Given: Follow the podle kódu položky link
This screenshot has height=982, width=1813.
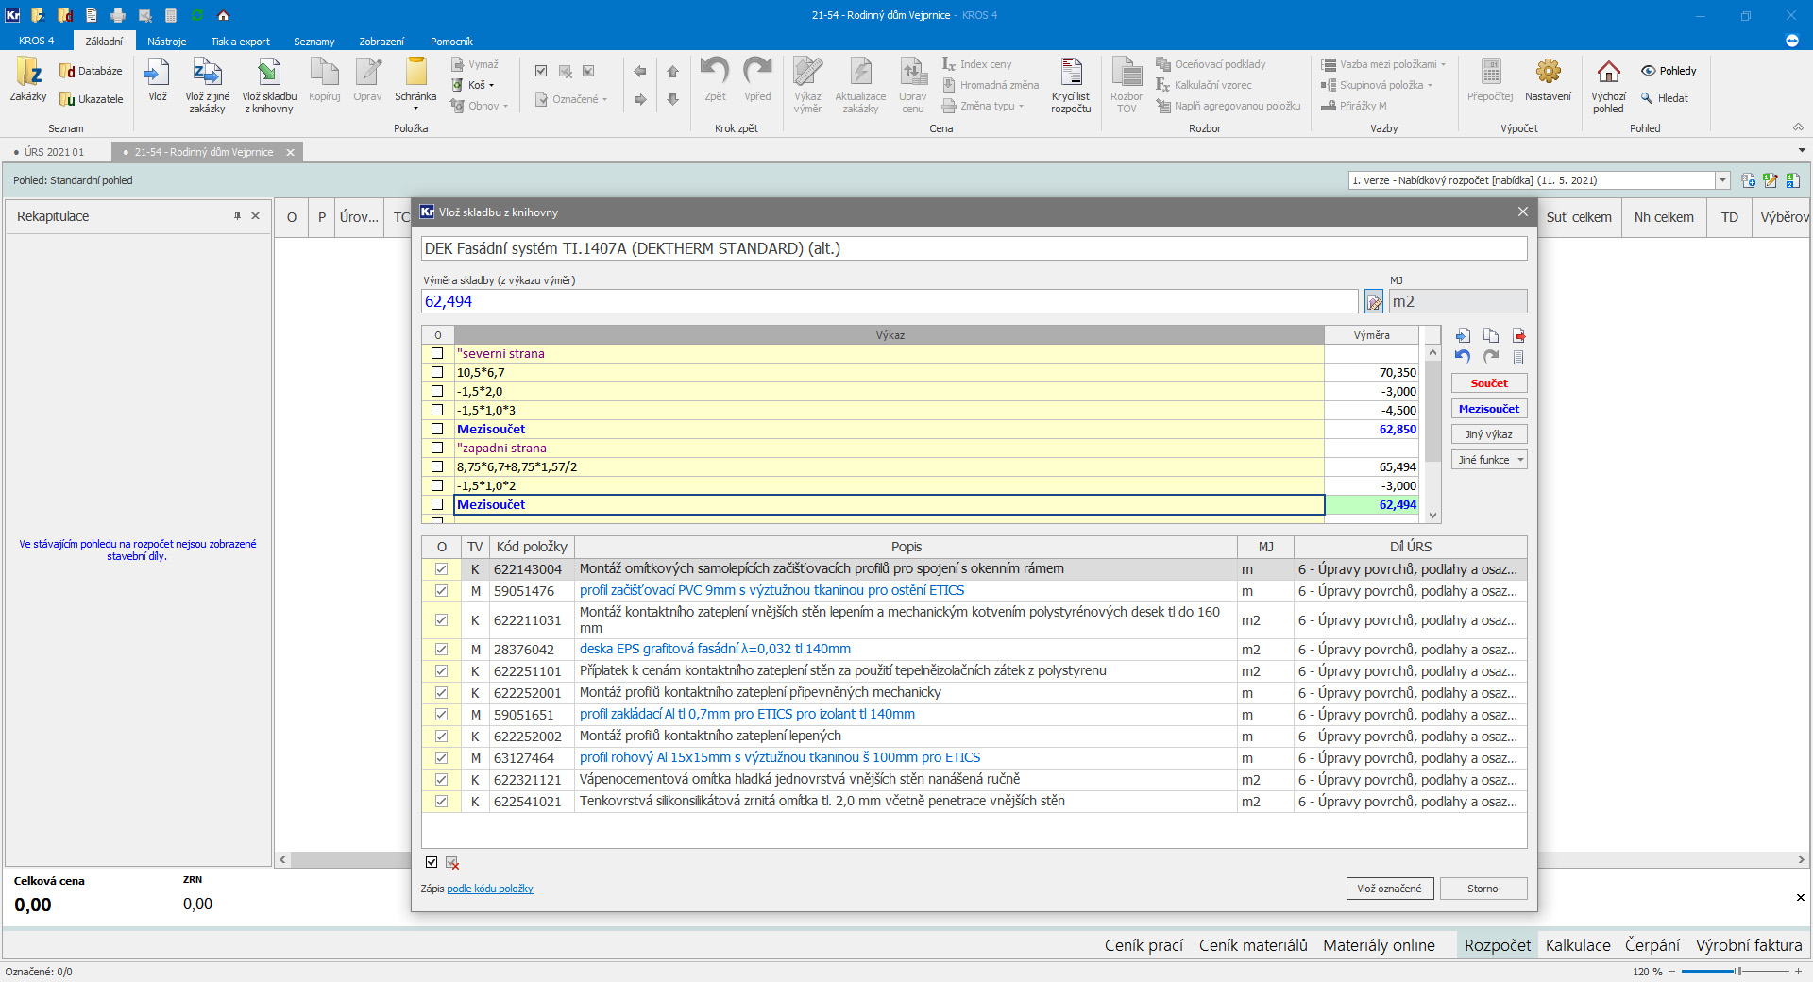Looking at the screenshot, I should (489, 889).
